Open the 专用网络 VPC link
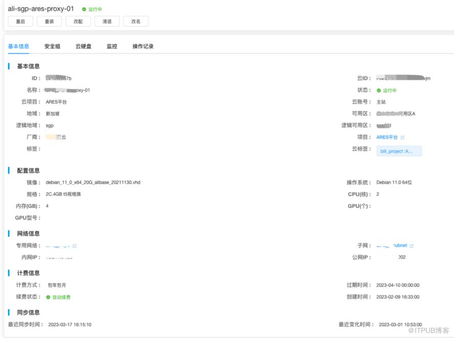The height and width of the screenshot is (338, 454). 58,246
